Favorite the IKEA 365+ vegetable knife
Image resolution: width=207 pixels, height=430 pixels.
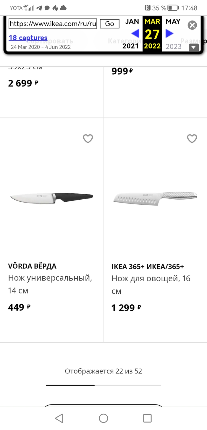192,139
